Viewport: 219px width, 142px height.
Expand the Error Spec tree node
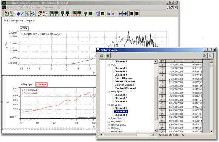coord(109,118)
